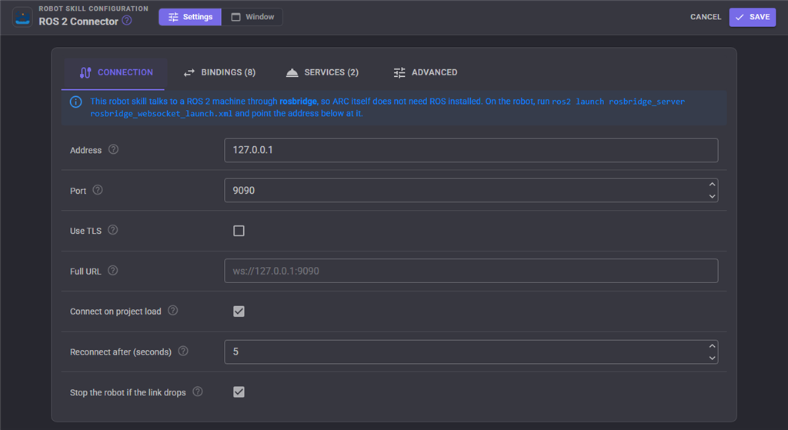Save the robot skill configuration
This screenshot has width=788, height=430.
click(x=753, y=17)
